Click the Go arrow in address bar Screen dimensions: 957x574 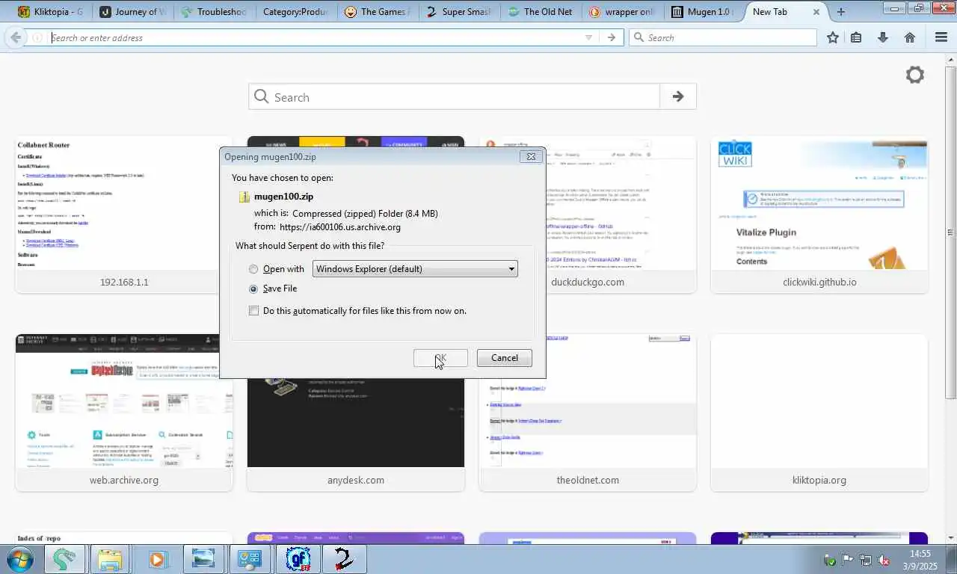click(x=612, y=37)
